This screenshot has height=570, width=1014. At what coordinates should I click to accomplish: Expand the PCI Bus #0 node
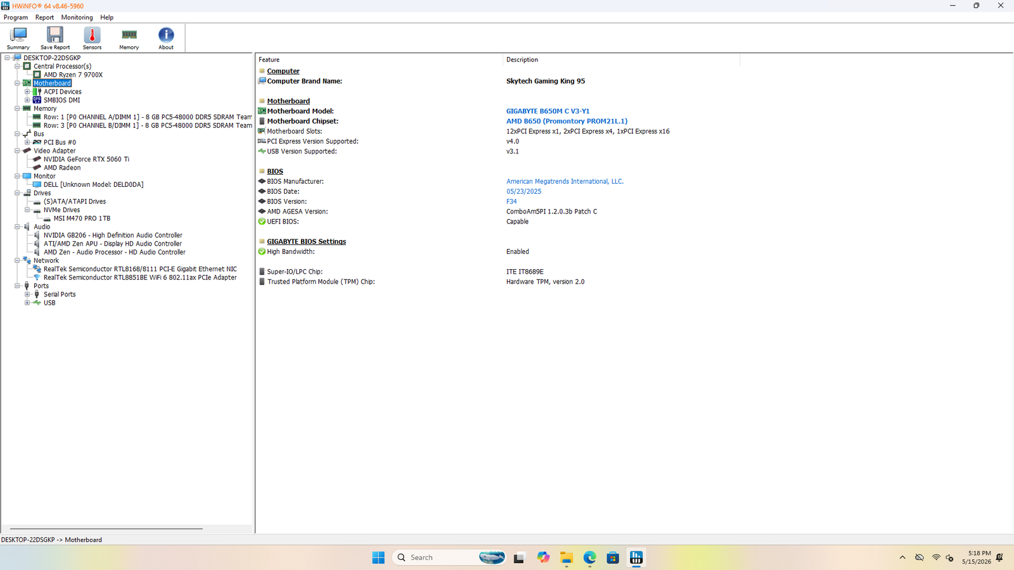[x=27, y=142]
